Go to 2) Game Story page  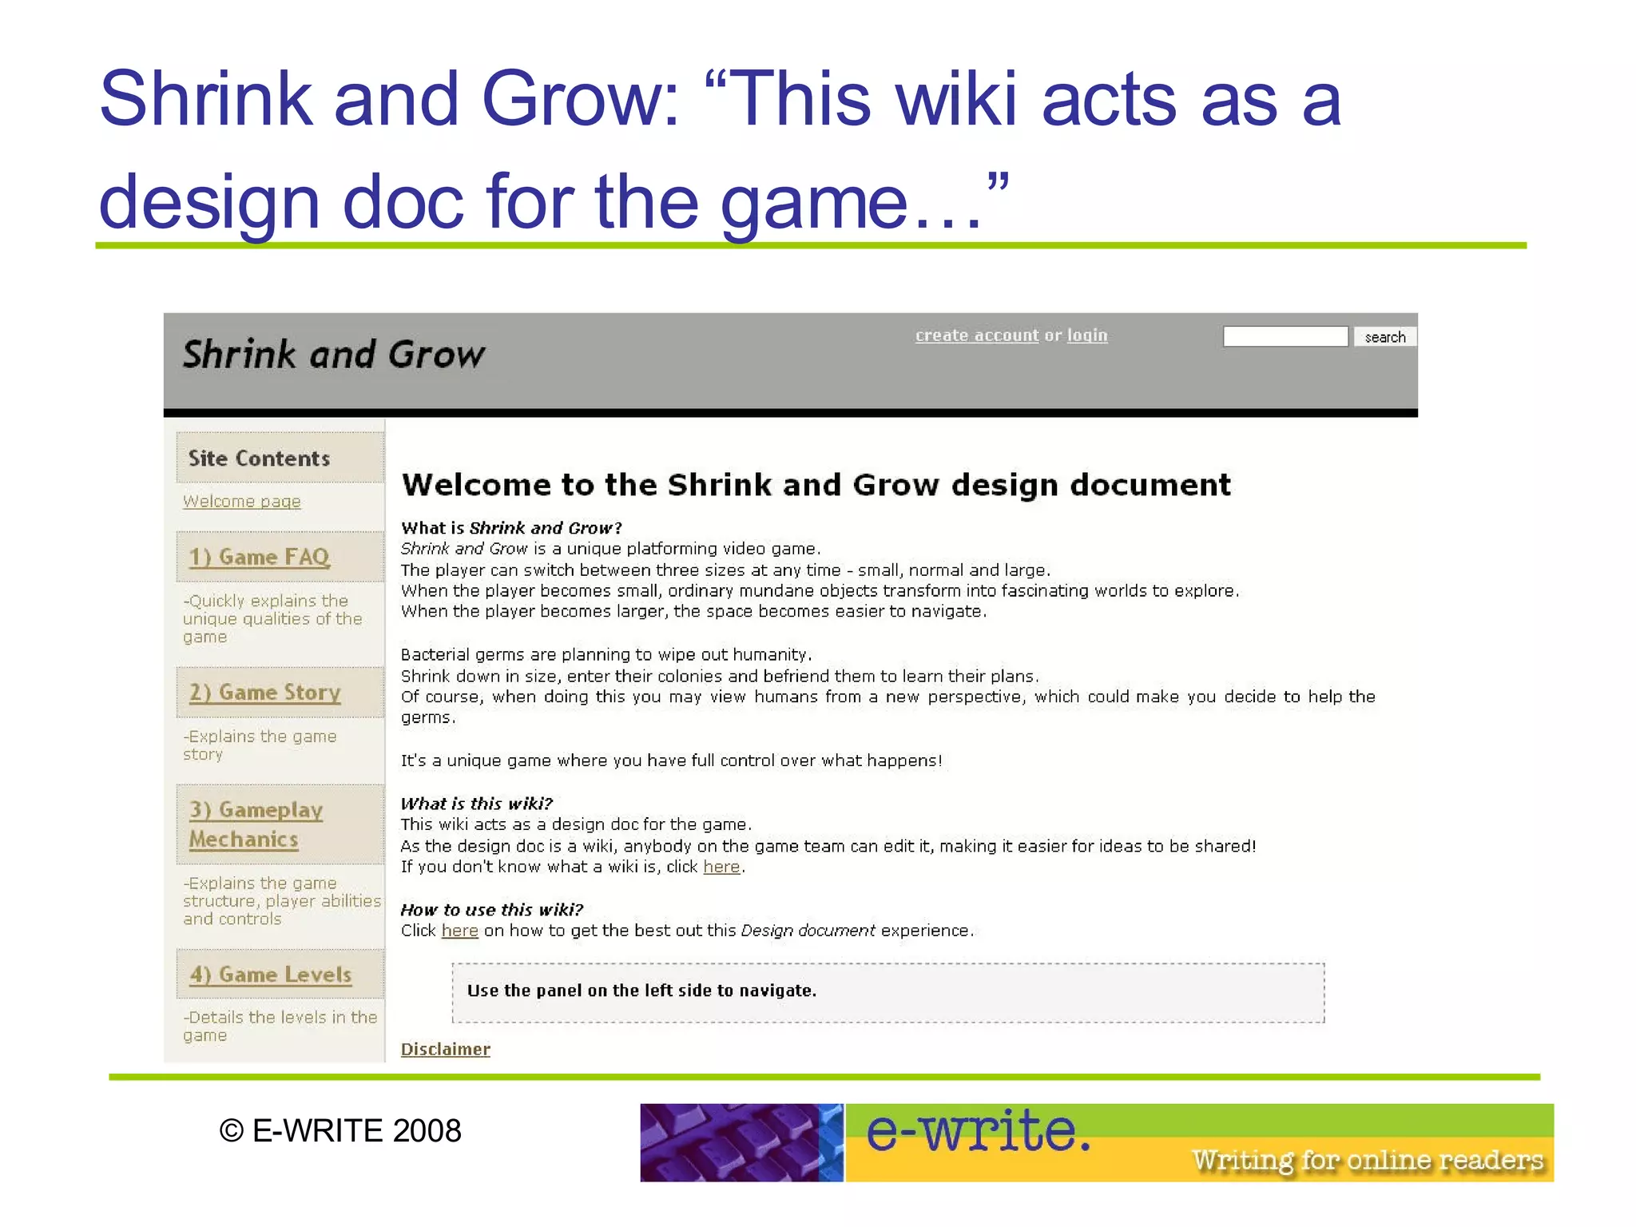click(x=264, y=693)
